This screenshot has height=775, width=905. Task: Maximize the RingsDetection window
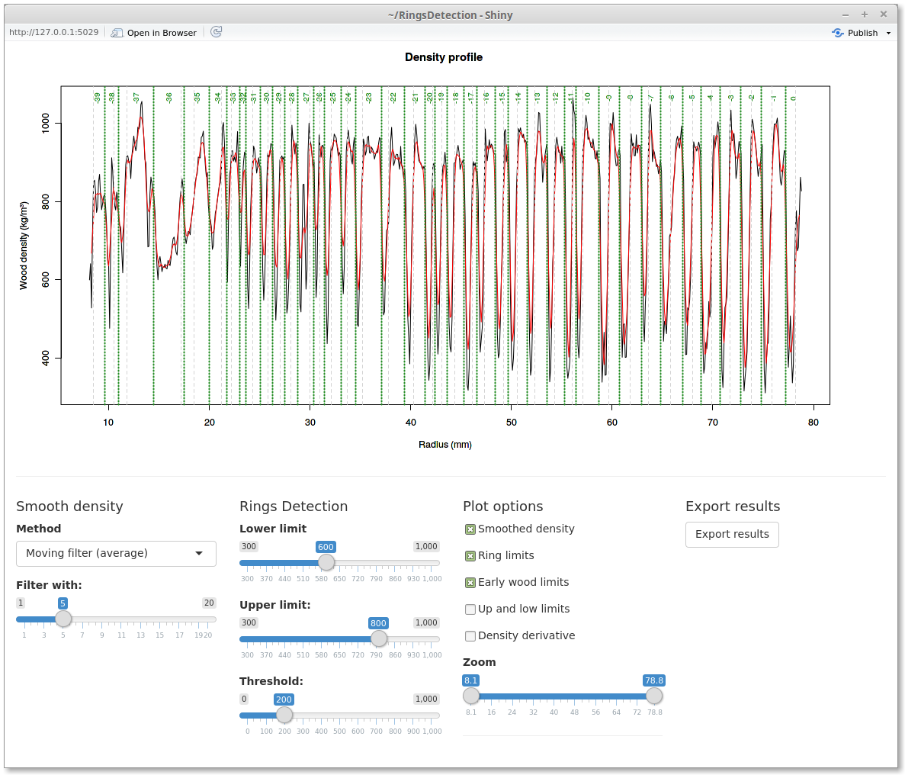pyautogui.click(x=864, y=14)
